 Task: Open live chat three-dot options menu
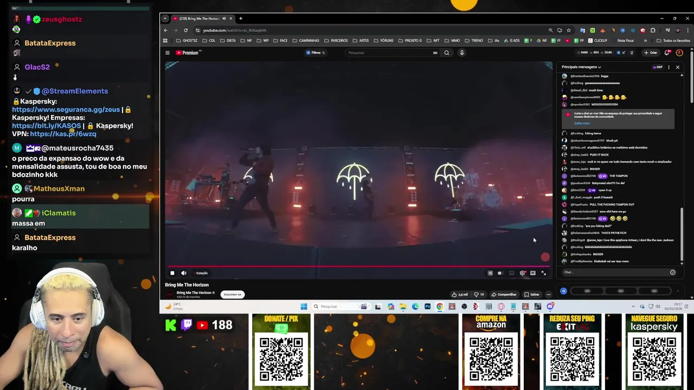[x=669, y=67]
